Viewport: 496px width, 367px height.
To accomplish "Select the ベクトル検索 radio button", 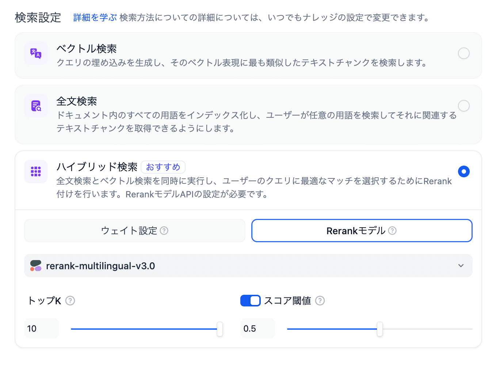I will (464, 53).
